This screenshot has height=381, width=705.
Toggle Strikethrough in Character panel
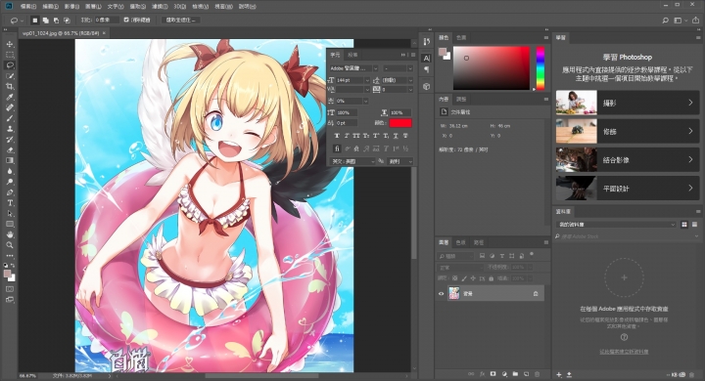(x=405, y=136)
